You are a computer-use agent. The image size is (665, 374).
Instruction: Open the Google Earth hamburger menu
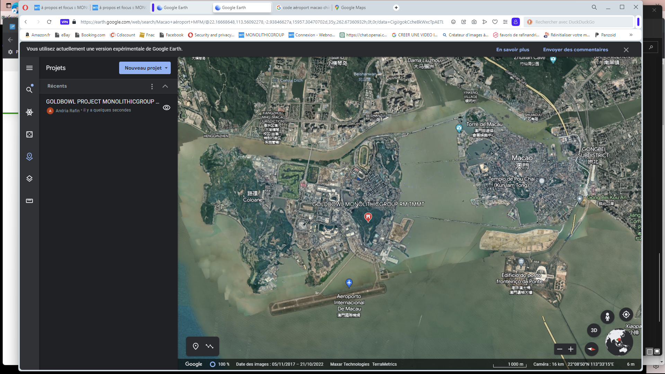click(29, 68)
